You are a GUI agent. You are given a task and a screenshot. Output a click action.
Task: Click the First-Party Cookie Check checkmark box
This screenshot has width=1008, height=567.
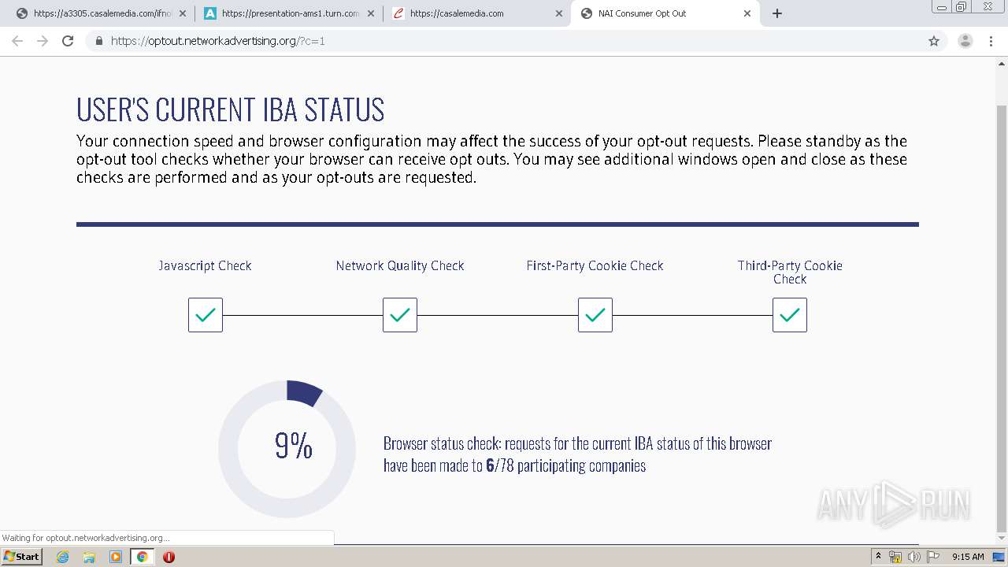(595, 315)
